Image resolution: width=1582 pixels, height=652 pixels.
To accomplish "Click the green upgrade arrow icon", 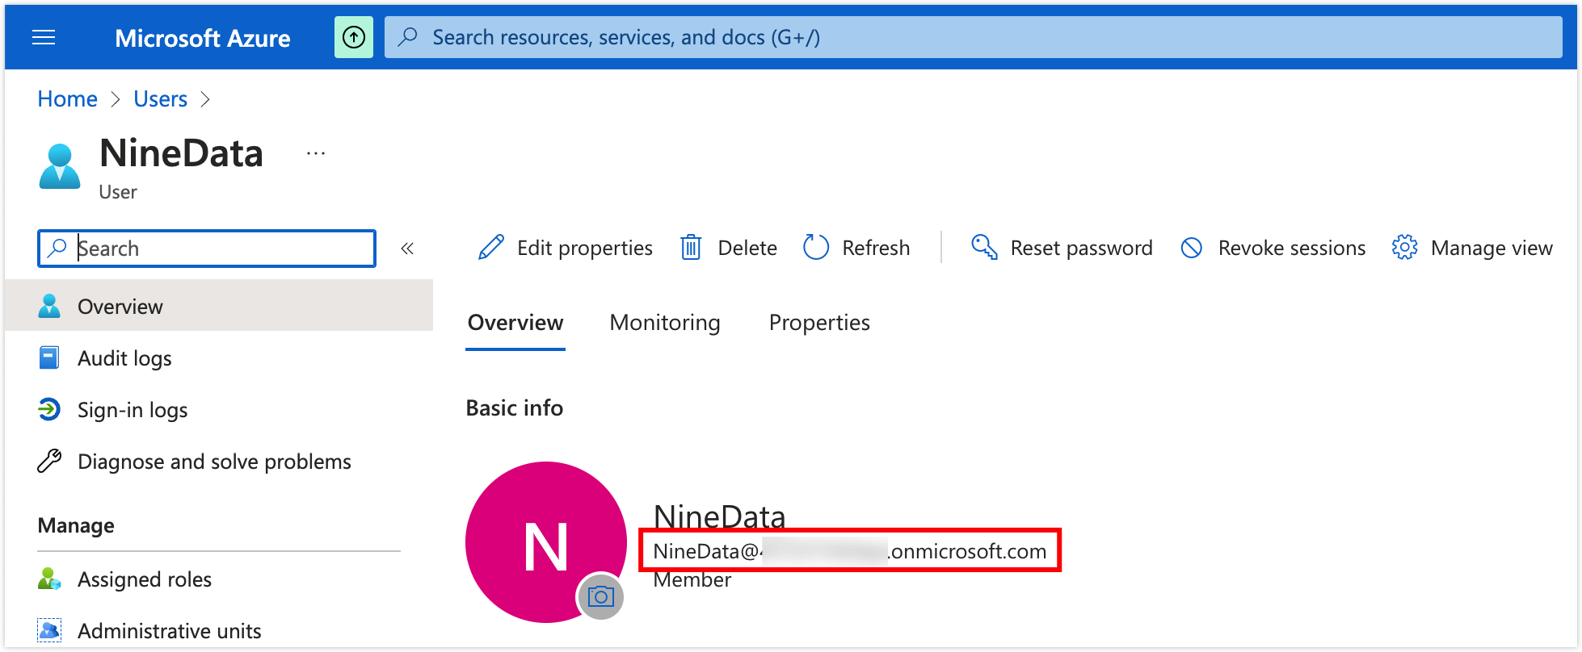I will pos(354,37).
